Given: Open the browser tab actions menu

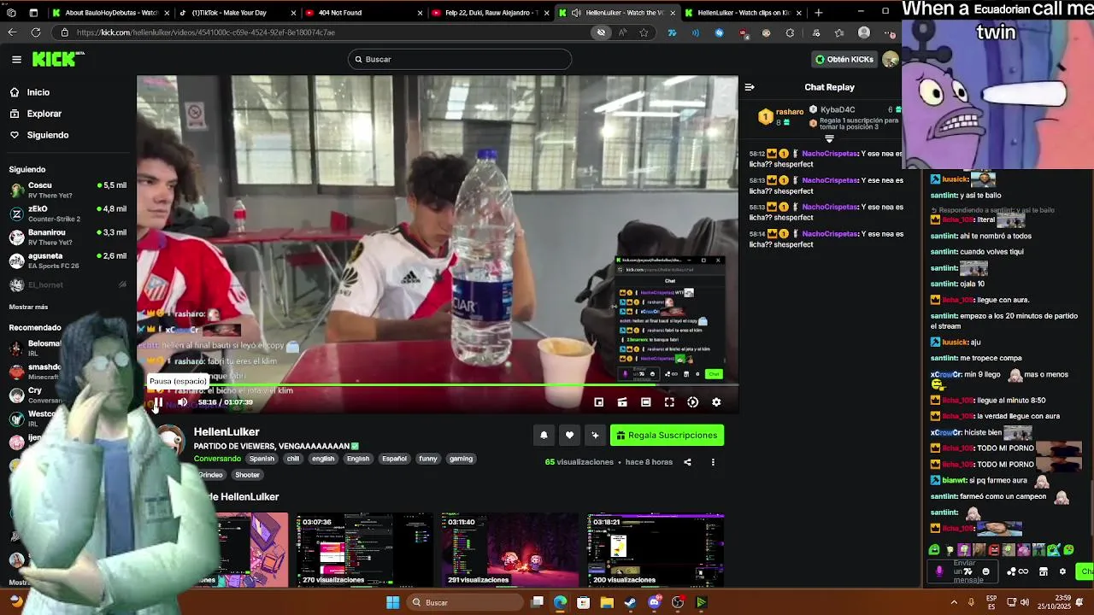Looking at the screenshot, I should [33, 13].
